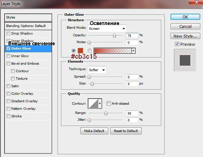Select the gradient radio button
203x157 pixels.
90,51
